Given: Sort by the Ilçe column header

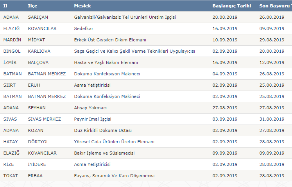Looking at the screenshot, I should click(x=32, y=6).
